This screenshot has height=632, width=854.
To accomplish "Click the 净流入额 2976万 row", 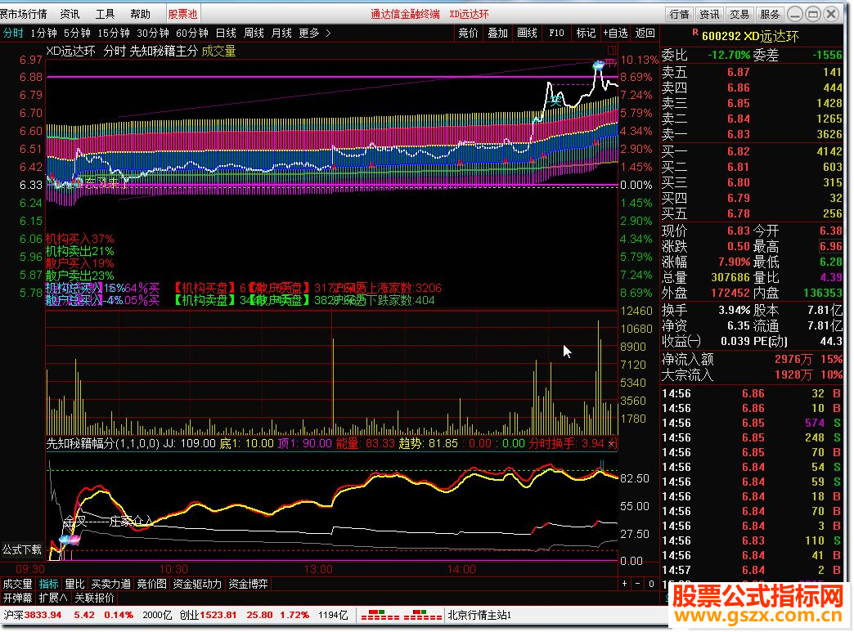I will point(752,360).
